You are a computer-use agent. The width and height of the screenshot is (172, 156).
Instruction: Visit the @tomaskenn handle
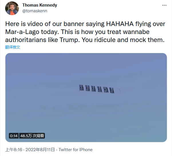pyautogui.click(x=35, y=11)
